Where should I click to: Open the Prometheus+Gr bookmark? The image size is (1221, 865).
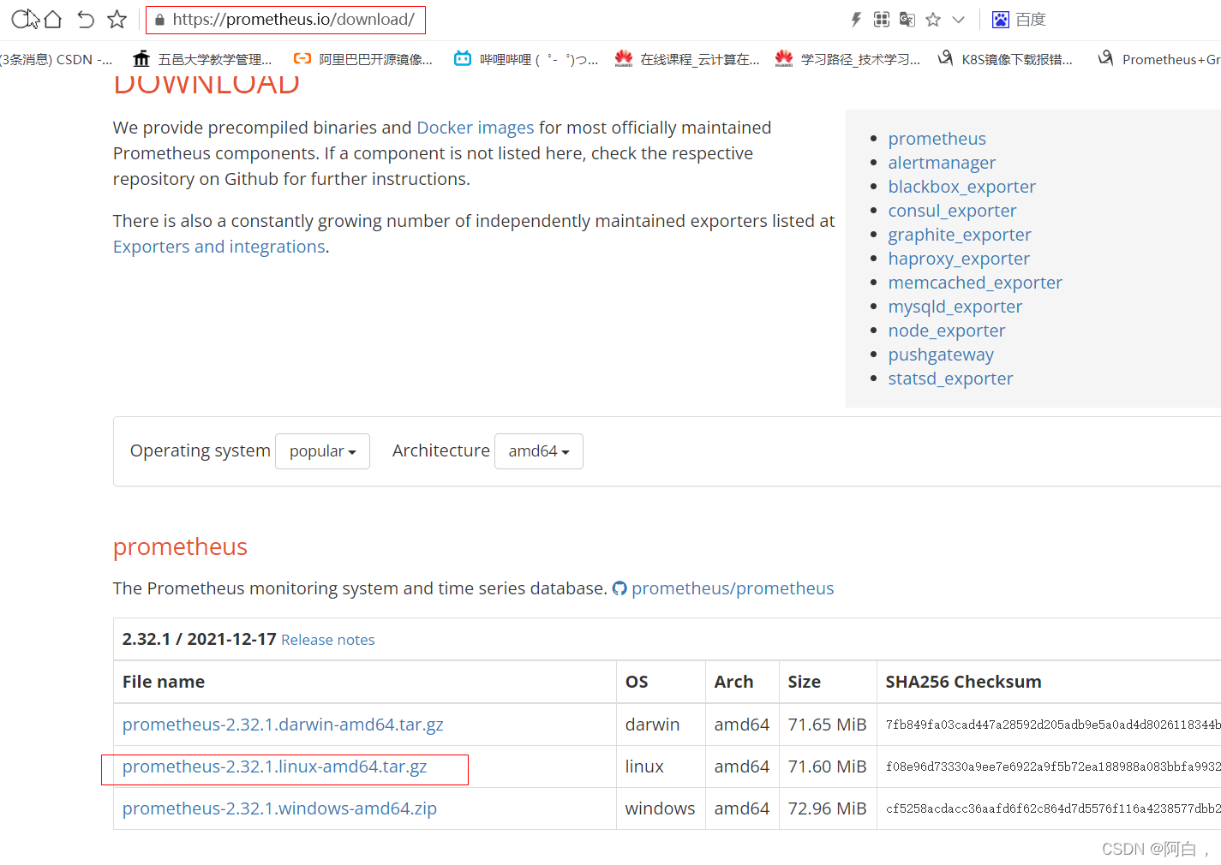[x=1159, y=59]
